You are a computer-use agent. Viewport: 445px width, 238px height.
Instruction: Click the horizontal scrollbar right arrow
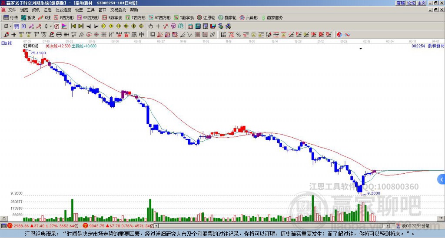coord(388,226)
